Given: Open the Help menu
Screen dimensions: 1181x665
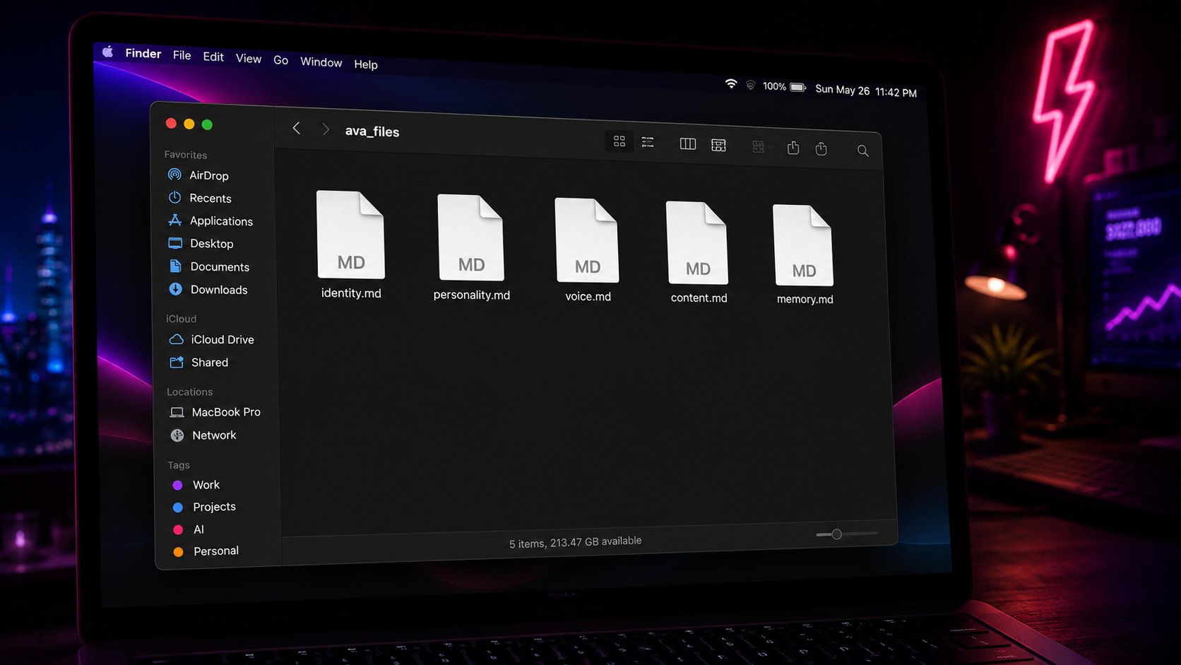Looking at the screenshot, I should (x=366, y=64).
